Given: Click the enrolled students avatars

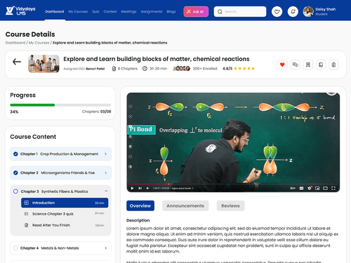Looking at the screenshot, I should (181, 69).
